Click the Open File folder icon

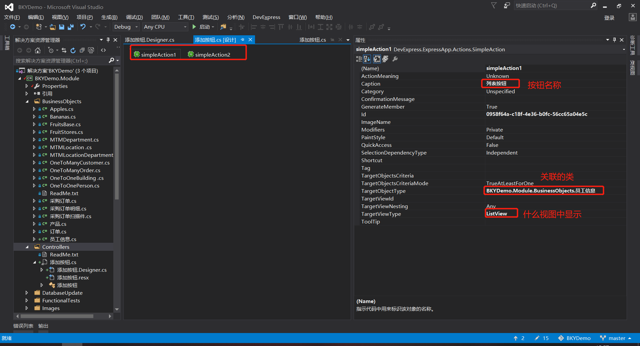(53, 27)
